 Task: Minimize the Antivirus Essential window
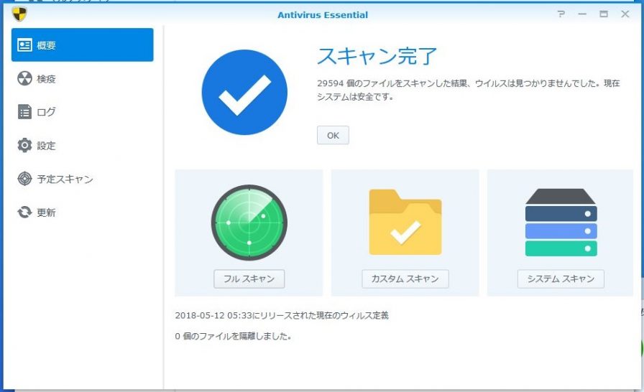(x=582, y=14)
